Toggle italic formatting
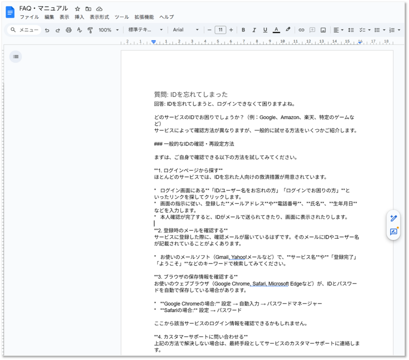This screenshot has height=360, width=409. point(254,30)
